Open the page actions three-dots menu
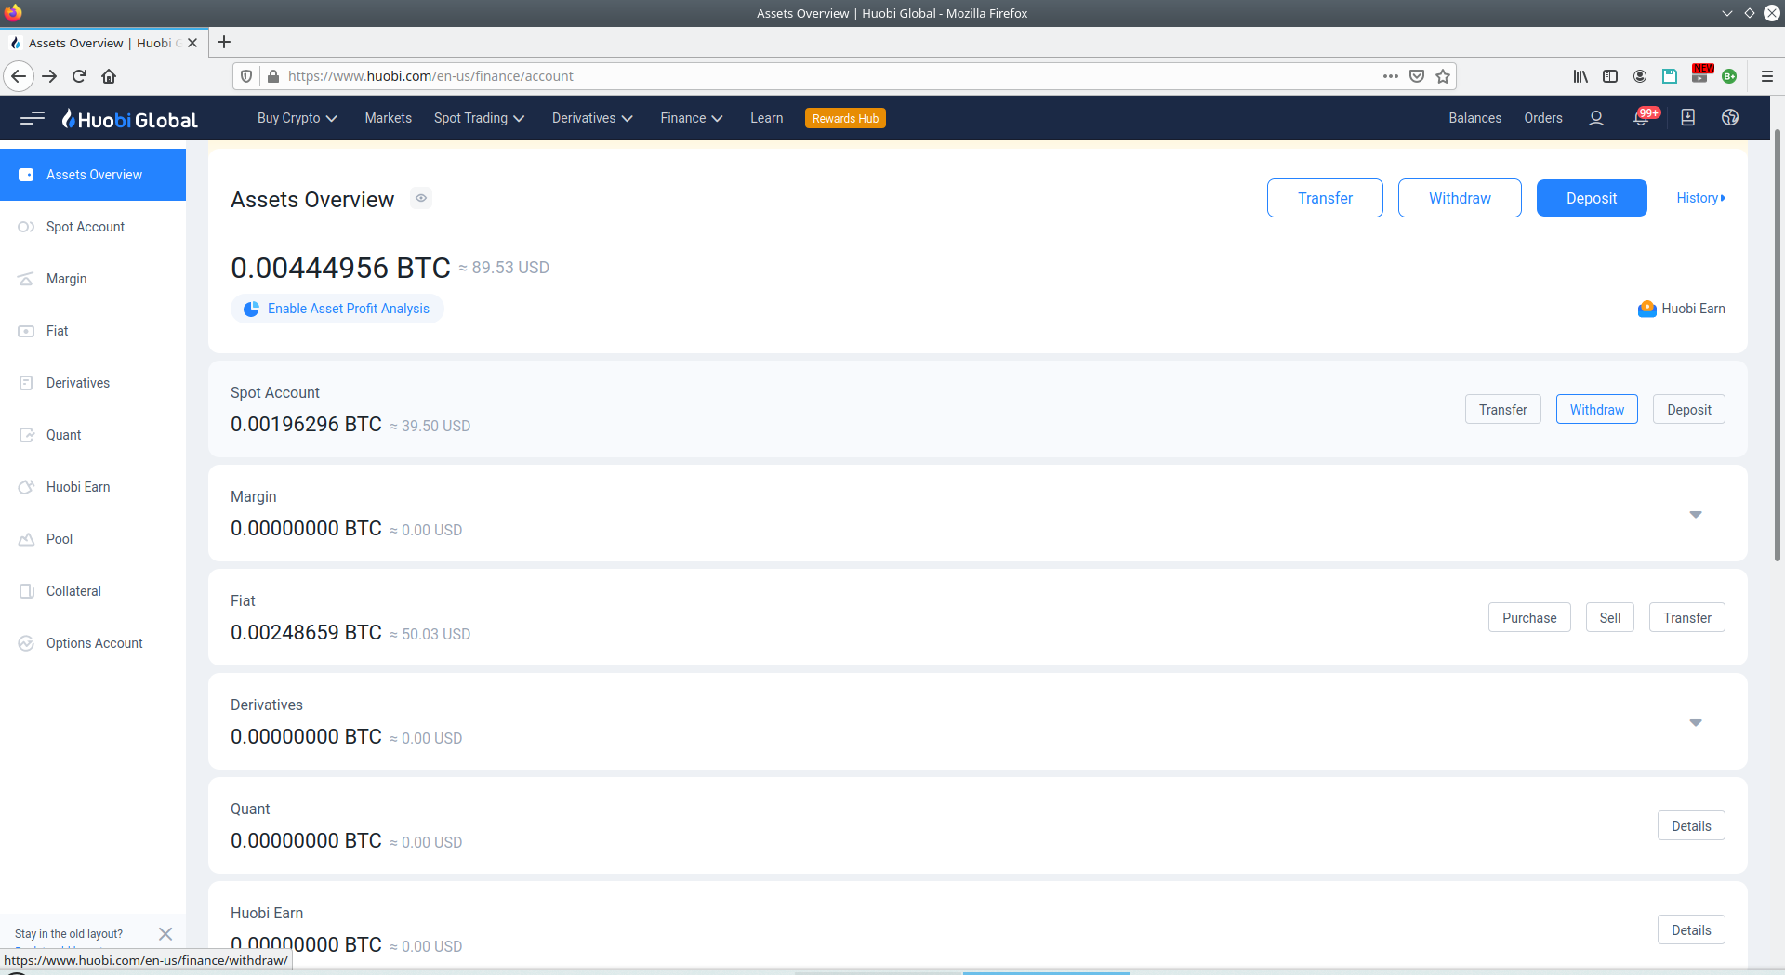1785x975 pixels. coord(1391,76)
